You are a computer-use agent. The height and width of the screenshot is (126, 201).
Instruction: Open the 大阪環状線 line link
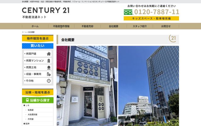point(32,115)
